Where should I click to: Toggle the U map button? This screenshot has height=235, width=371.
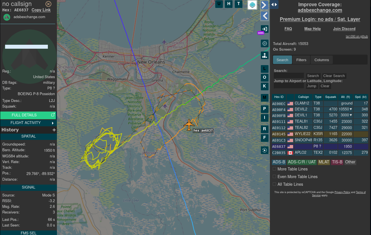[219, 4]
